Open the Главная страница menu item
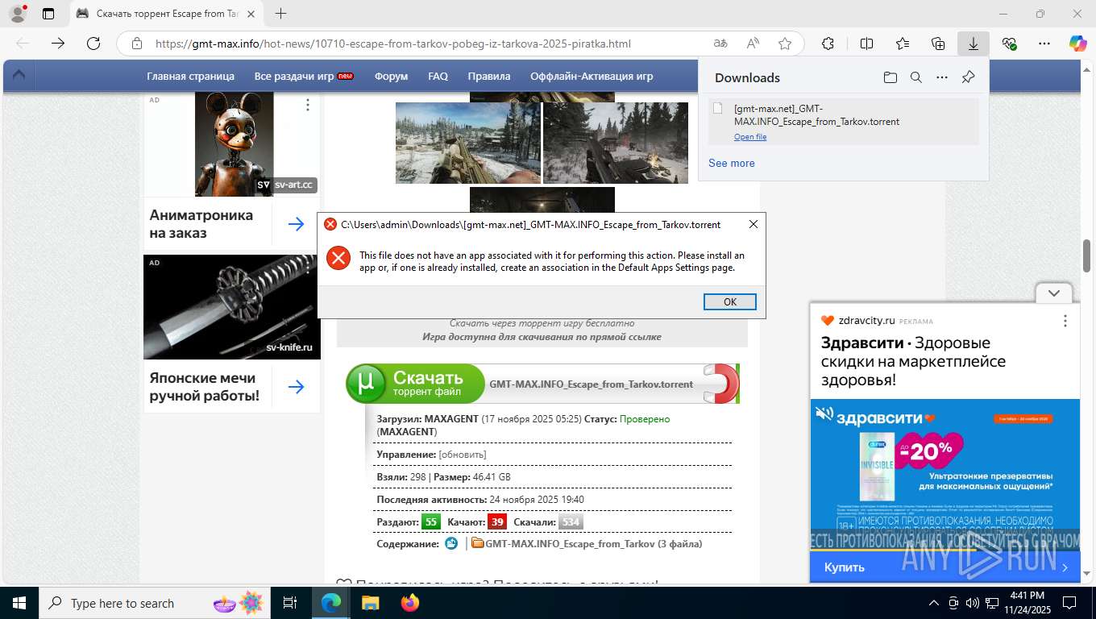The height and width of the screenshot is (619, 1096). point(190,76)
